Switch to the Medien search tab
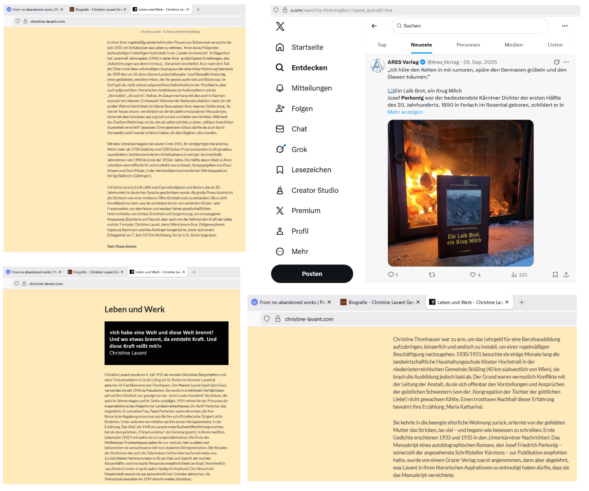The height and width of the screenshot is (491, 589). tap(514, 45)
